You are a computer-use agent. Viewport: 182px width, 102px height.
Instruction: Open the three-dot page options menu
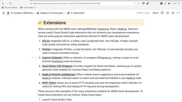(178, 13)
